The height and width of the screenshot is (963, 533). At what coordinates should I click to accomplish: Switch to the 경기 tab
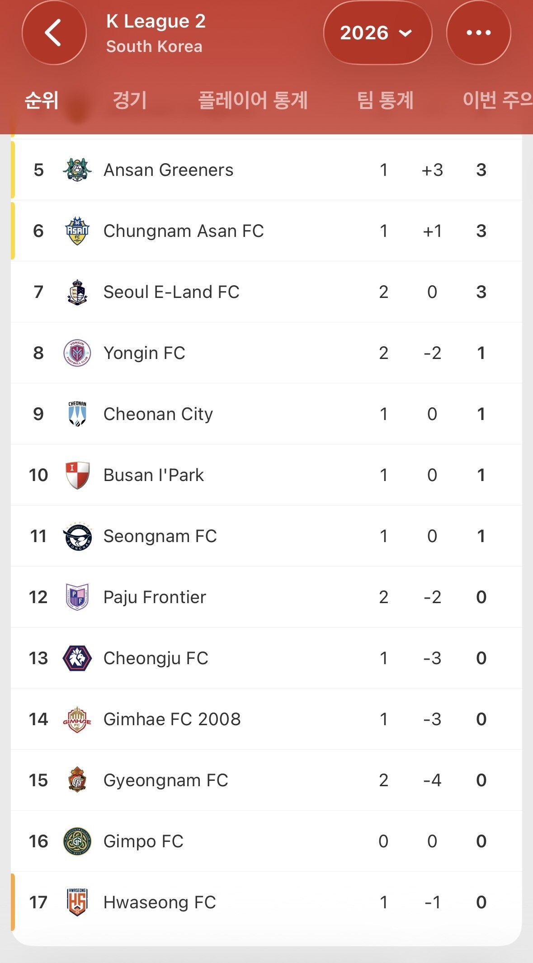130,100
